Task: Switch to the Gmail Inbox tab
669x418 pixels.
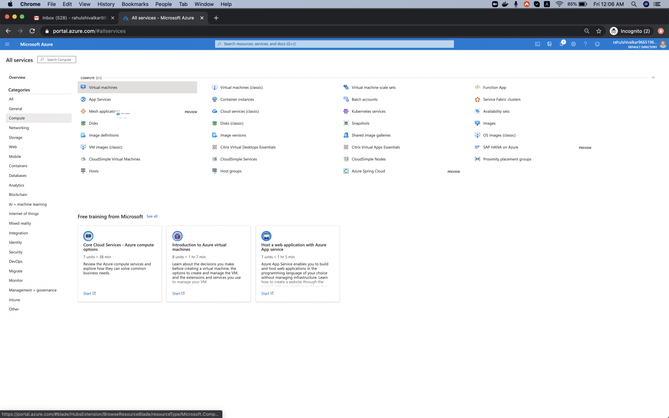Action: pyautogui.click(x=74, y=18)
